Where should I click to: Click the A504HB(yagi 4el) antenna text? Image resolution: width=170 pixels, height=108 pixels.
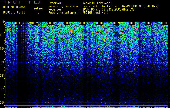tap(95, 13)
